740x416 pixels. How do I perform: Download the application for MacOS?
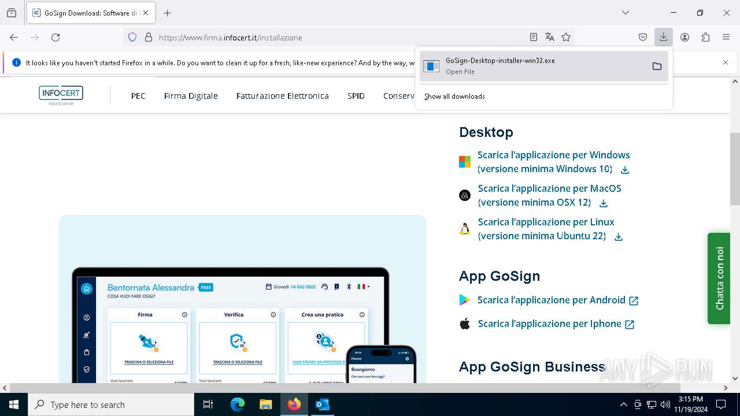(549, 195)
